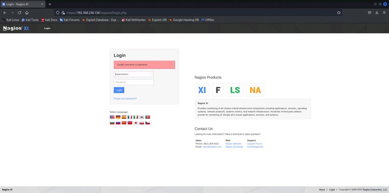Viewport: 389px width, 193px height.
Task: Select the Czech Republic flag language
Action: click(x=148, y=123)
